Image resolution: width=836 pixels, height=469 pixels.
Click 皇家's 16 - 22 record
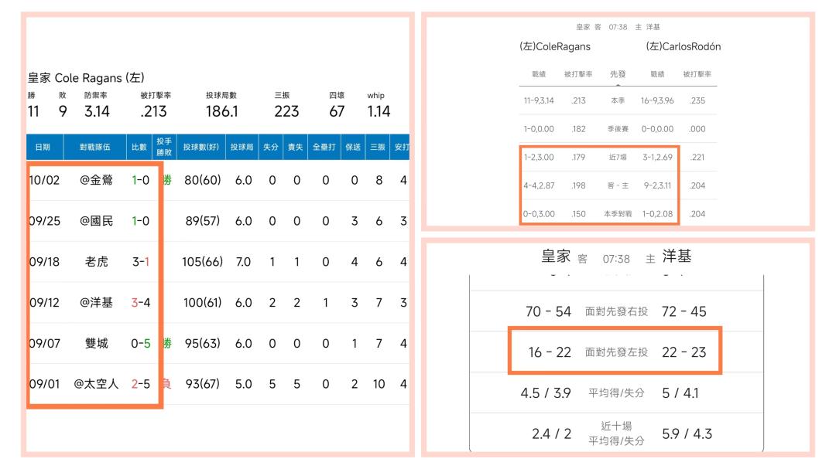(550, 352)
